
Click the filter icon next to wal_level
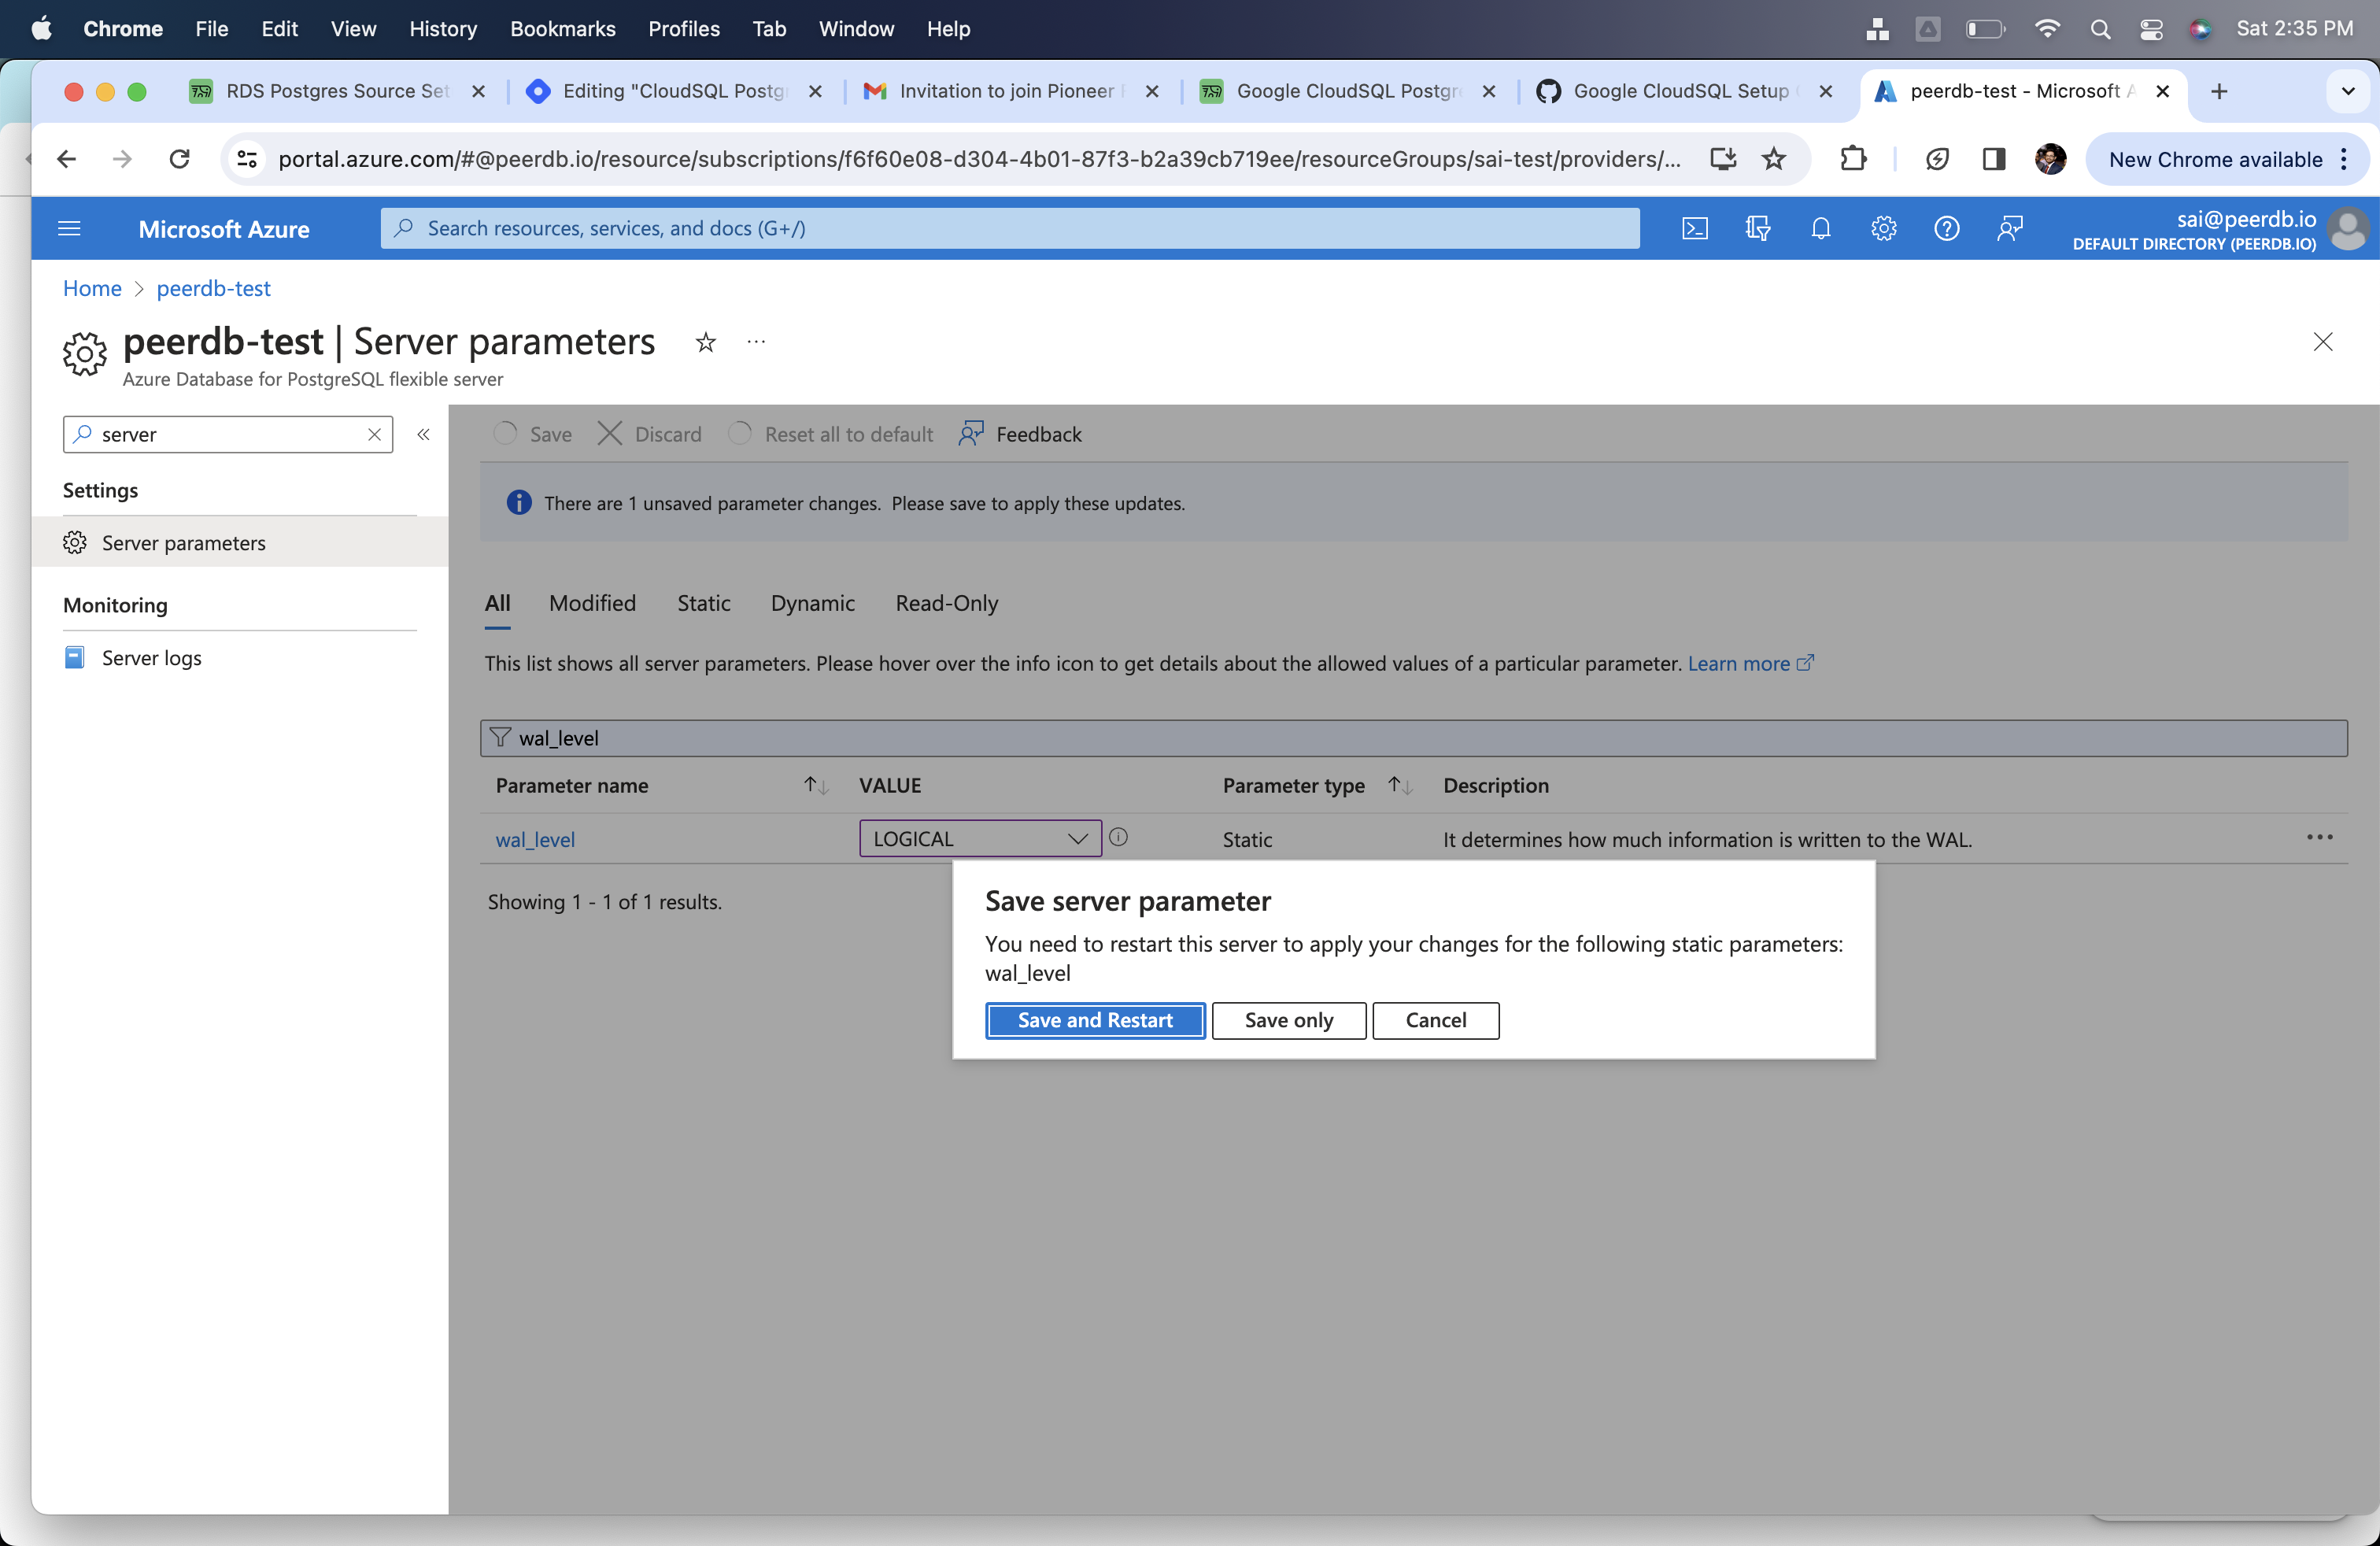pos(501,738)
